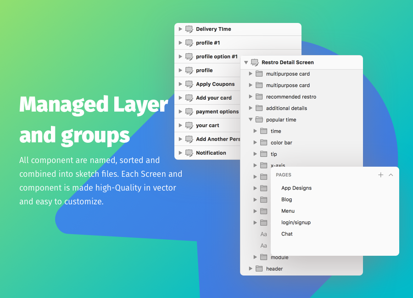Click the plus icon to add a page
Screen dimensions: 413x298
point(380,175)
